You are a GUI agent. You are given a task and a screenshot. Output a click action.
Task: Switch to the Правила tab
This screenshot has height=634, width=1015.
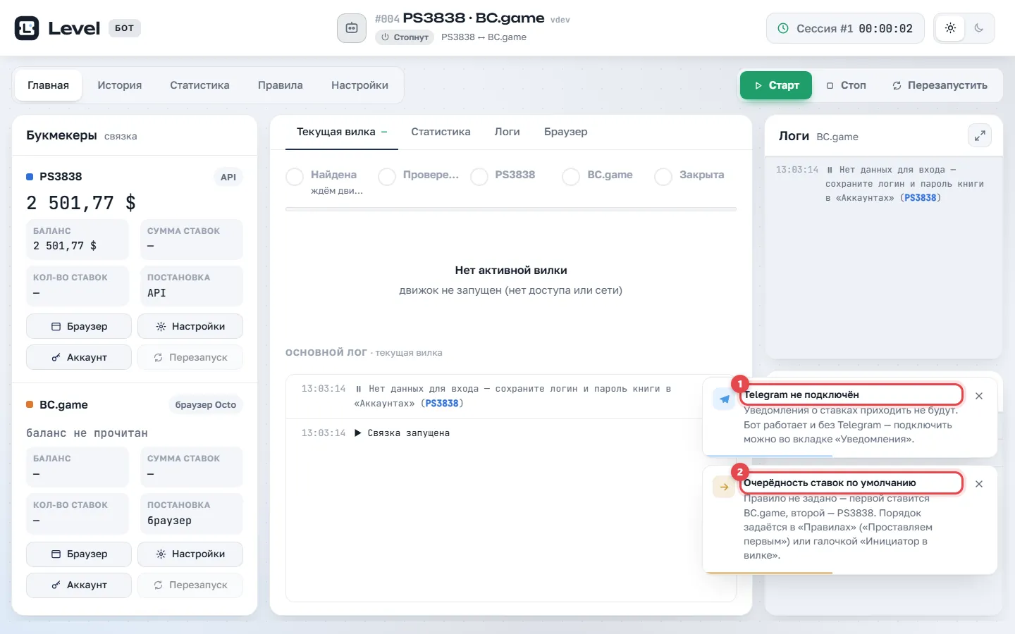pos(281,85)
